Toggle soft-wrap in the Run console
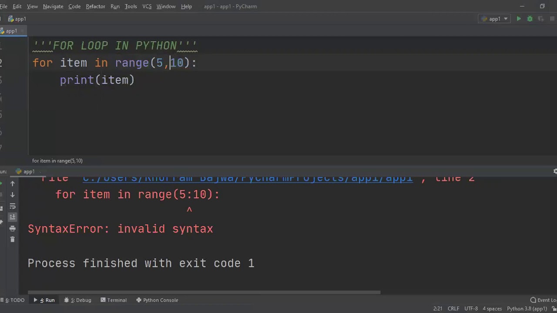This screenshot has height=313, width=557. click(12, 206)
